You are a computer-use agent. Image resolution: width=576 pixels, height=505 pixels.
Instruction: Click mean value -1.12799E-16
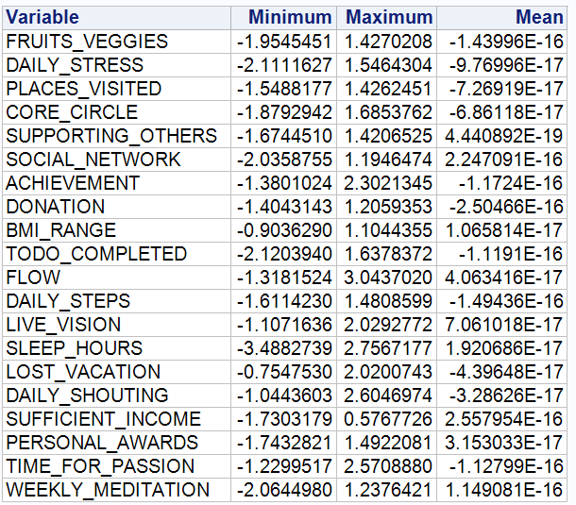pos(501,466)
